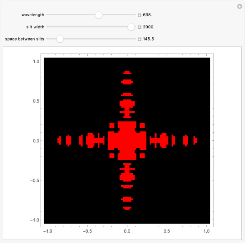Expand space between slits plus icon
This screenshot has width=245, height=243.
pyautogui.click(x=139, y=39)
